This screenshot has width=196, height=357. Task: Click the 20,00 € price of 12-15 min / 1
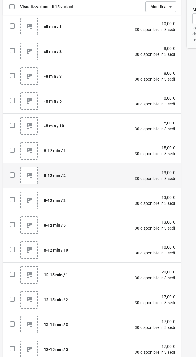pos(168,272)
